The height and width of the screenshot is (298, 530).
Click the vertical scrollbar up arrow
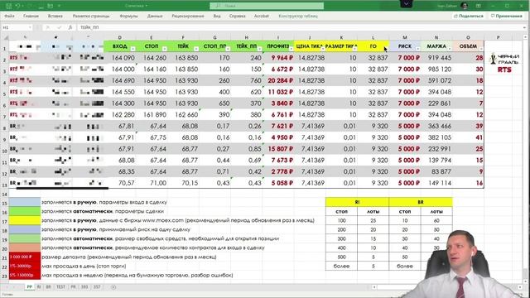click(525, 37)
